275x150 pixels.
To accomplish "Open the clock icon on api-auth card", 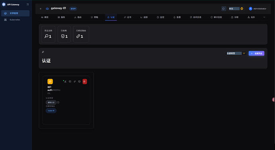I will click(70, 81).
